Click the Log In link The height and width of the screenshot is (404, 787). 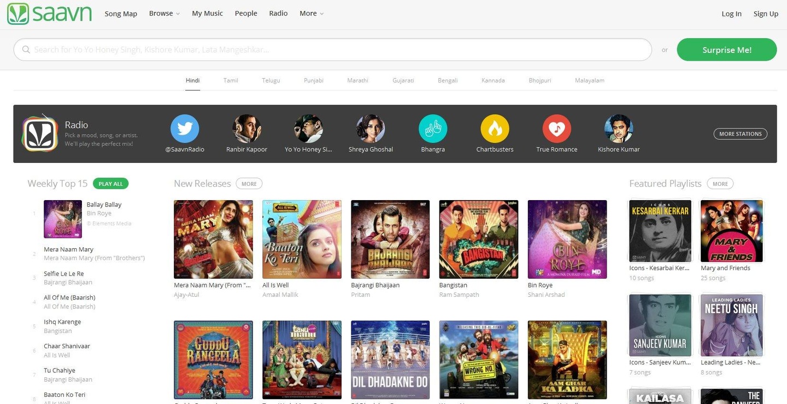tap(732, 14)
